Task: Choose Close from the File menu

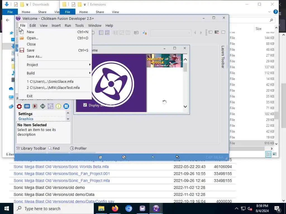Action: 55,44
